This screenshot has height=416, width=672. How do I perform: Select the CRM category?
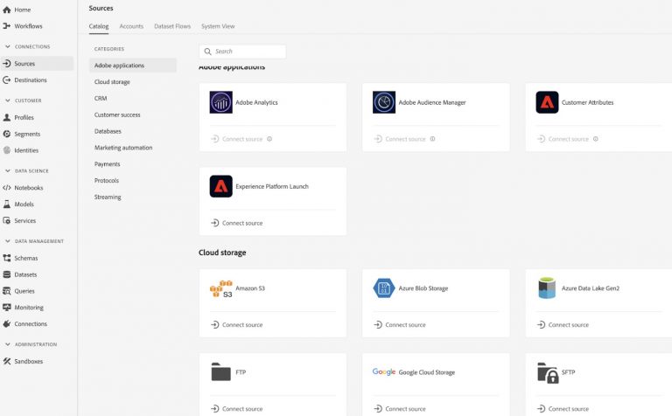pyautogui.click(x=101, y=99)
